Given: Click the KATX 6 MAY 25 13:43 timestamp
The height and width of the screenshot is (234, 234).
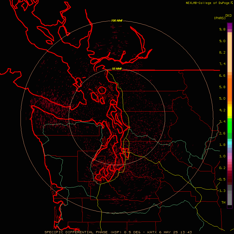Looking at the screenshot, I should click(x=170, y=232).
